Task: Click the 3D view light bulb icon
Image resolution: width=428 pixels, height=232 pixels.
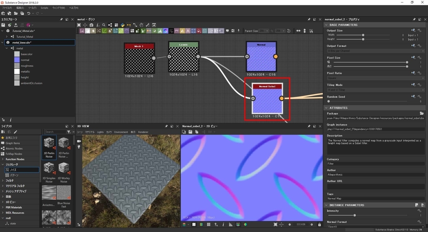Action: click(x=79, y=147)
